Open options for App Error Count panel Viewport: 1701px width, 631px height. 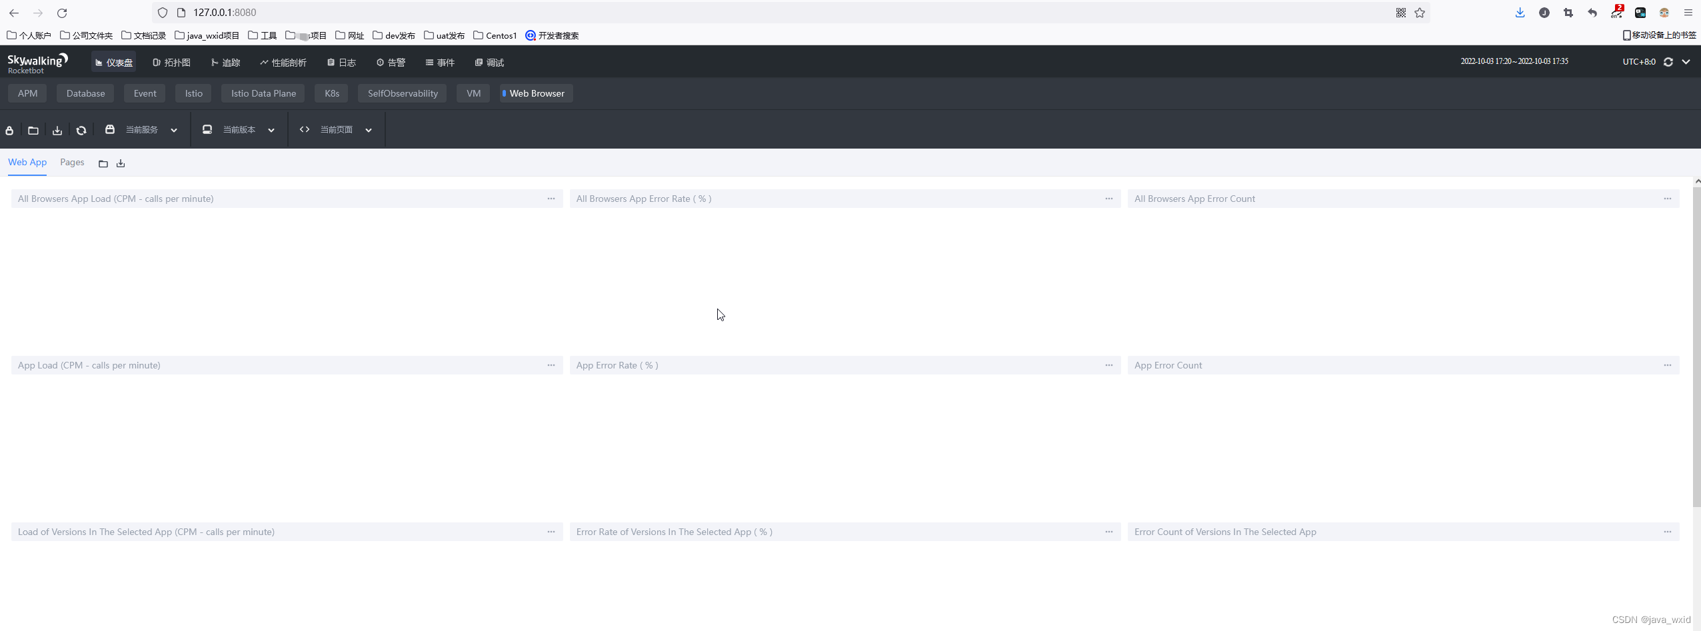click(1668, 365)
